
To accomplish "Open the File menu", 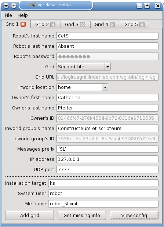I will point(8,15).
